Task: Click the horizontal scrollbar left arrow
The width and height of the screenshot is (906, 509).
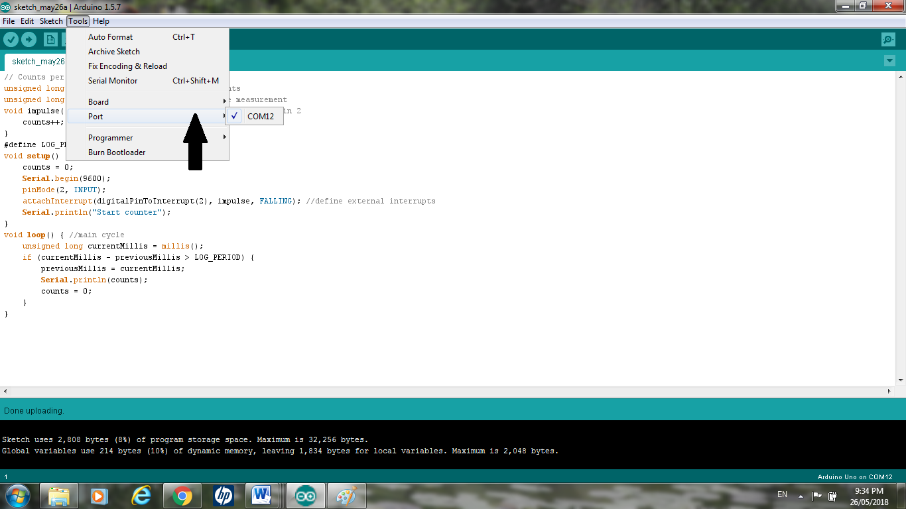Action: [5, 392]
